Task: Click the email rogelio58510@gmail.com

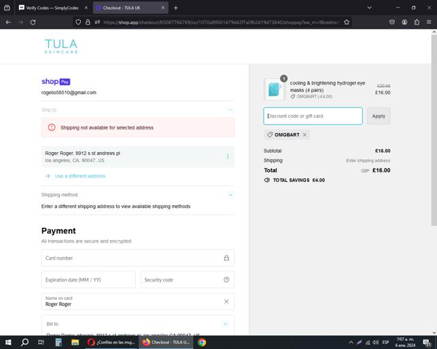Action: [69, 93]
